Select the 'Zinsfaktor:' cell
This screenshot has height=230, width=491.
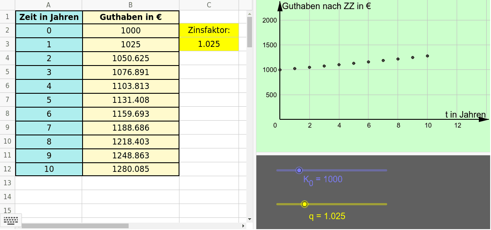[209, 30]
